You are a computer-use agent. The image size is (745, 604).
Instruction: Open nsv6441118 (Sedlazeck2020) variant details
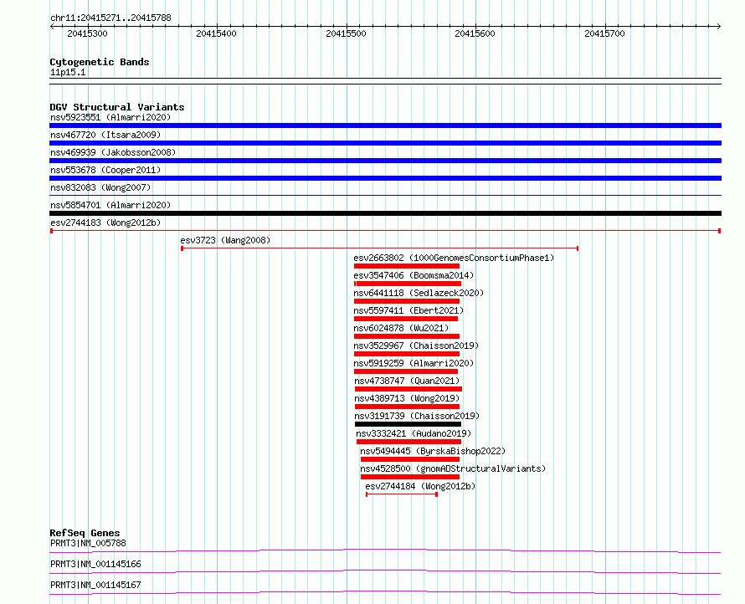pos(419,293)
